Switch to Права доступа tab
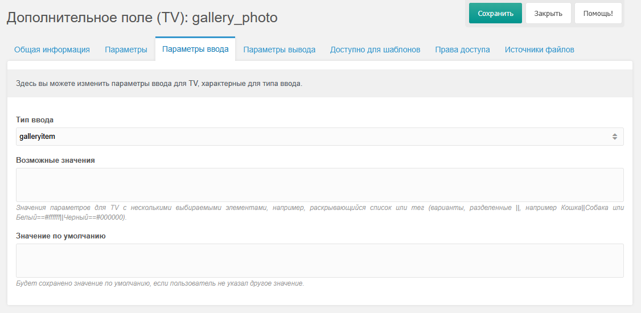 coord(462,50)
